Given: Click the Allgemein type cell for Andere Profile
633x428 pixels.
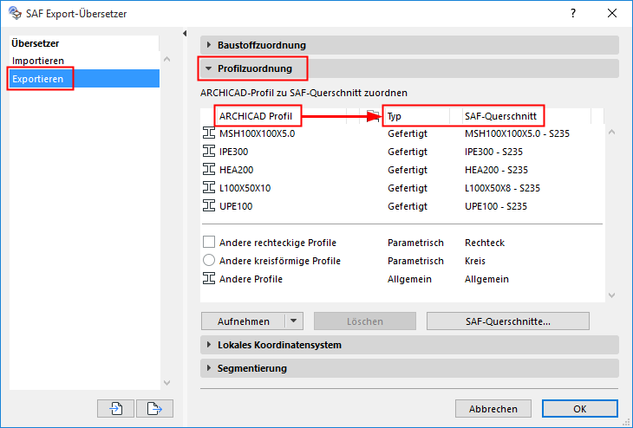Looking at the screenshot, I should [409, 279].
